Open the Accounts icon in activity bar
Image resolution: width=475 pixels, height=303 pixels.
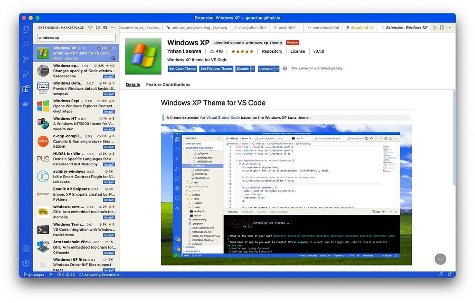26,248
